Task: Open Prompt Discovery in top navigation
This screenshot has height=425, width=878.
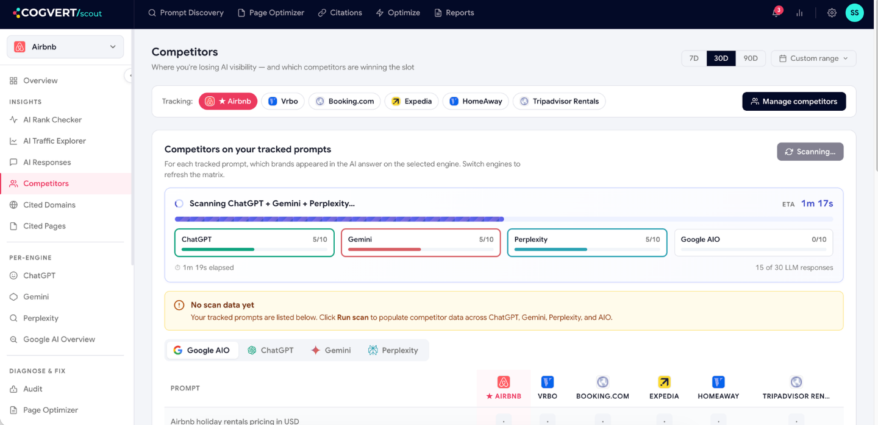Action: [186, 13]
